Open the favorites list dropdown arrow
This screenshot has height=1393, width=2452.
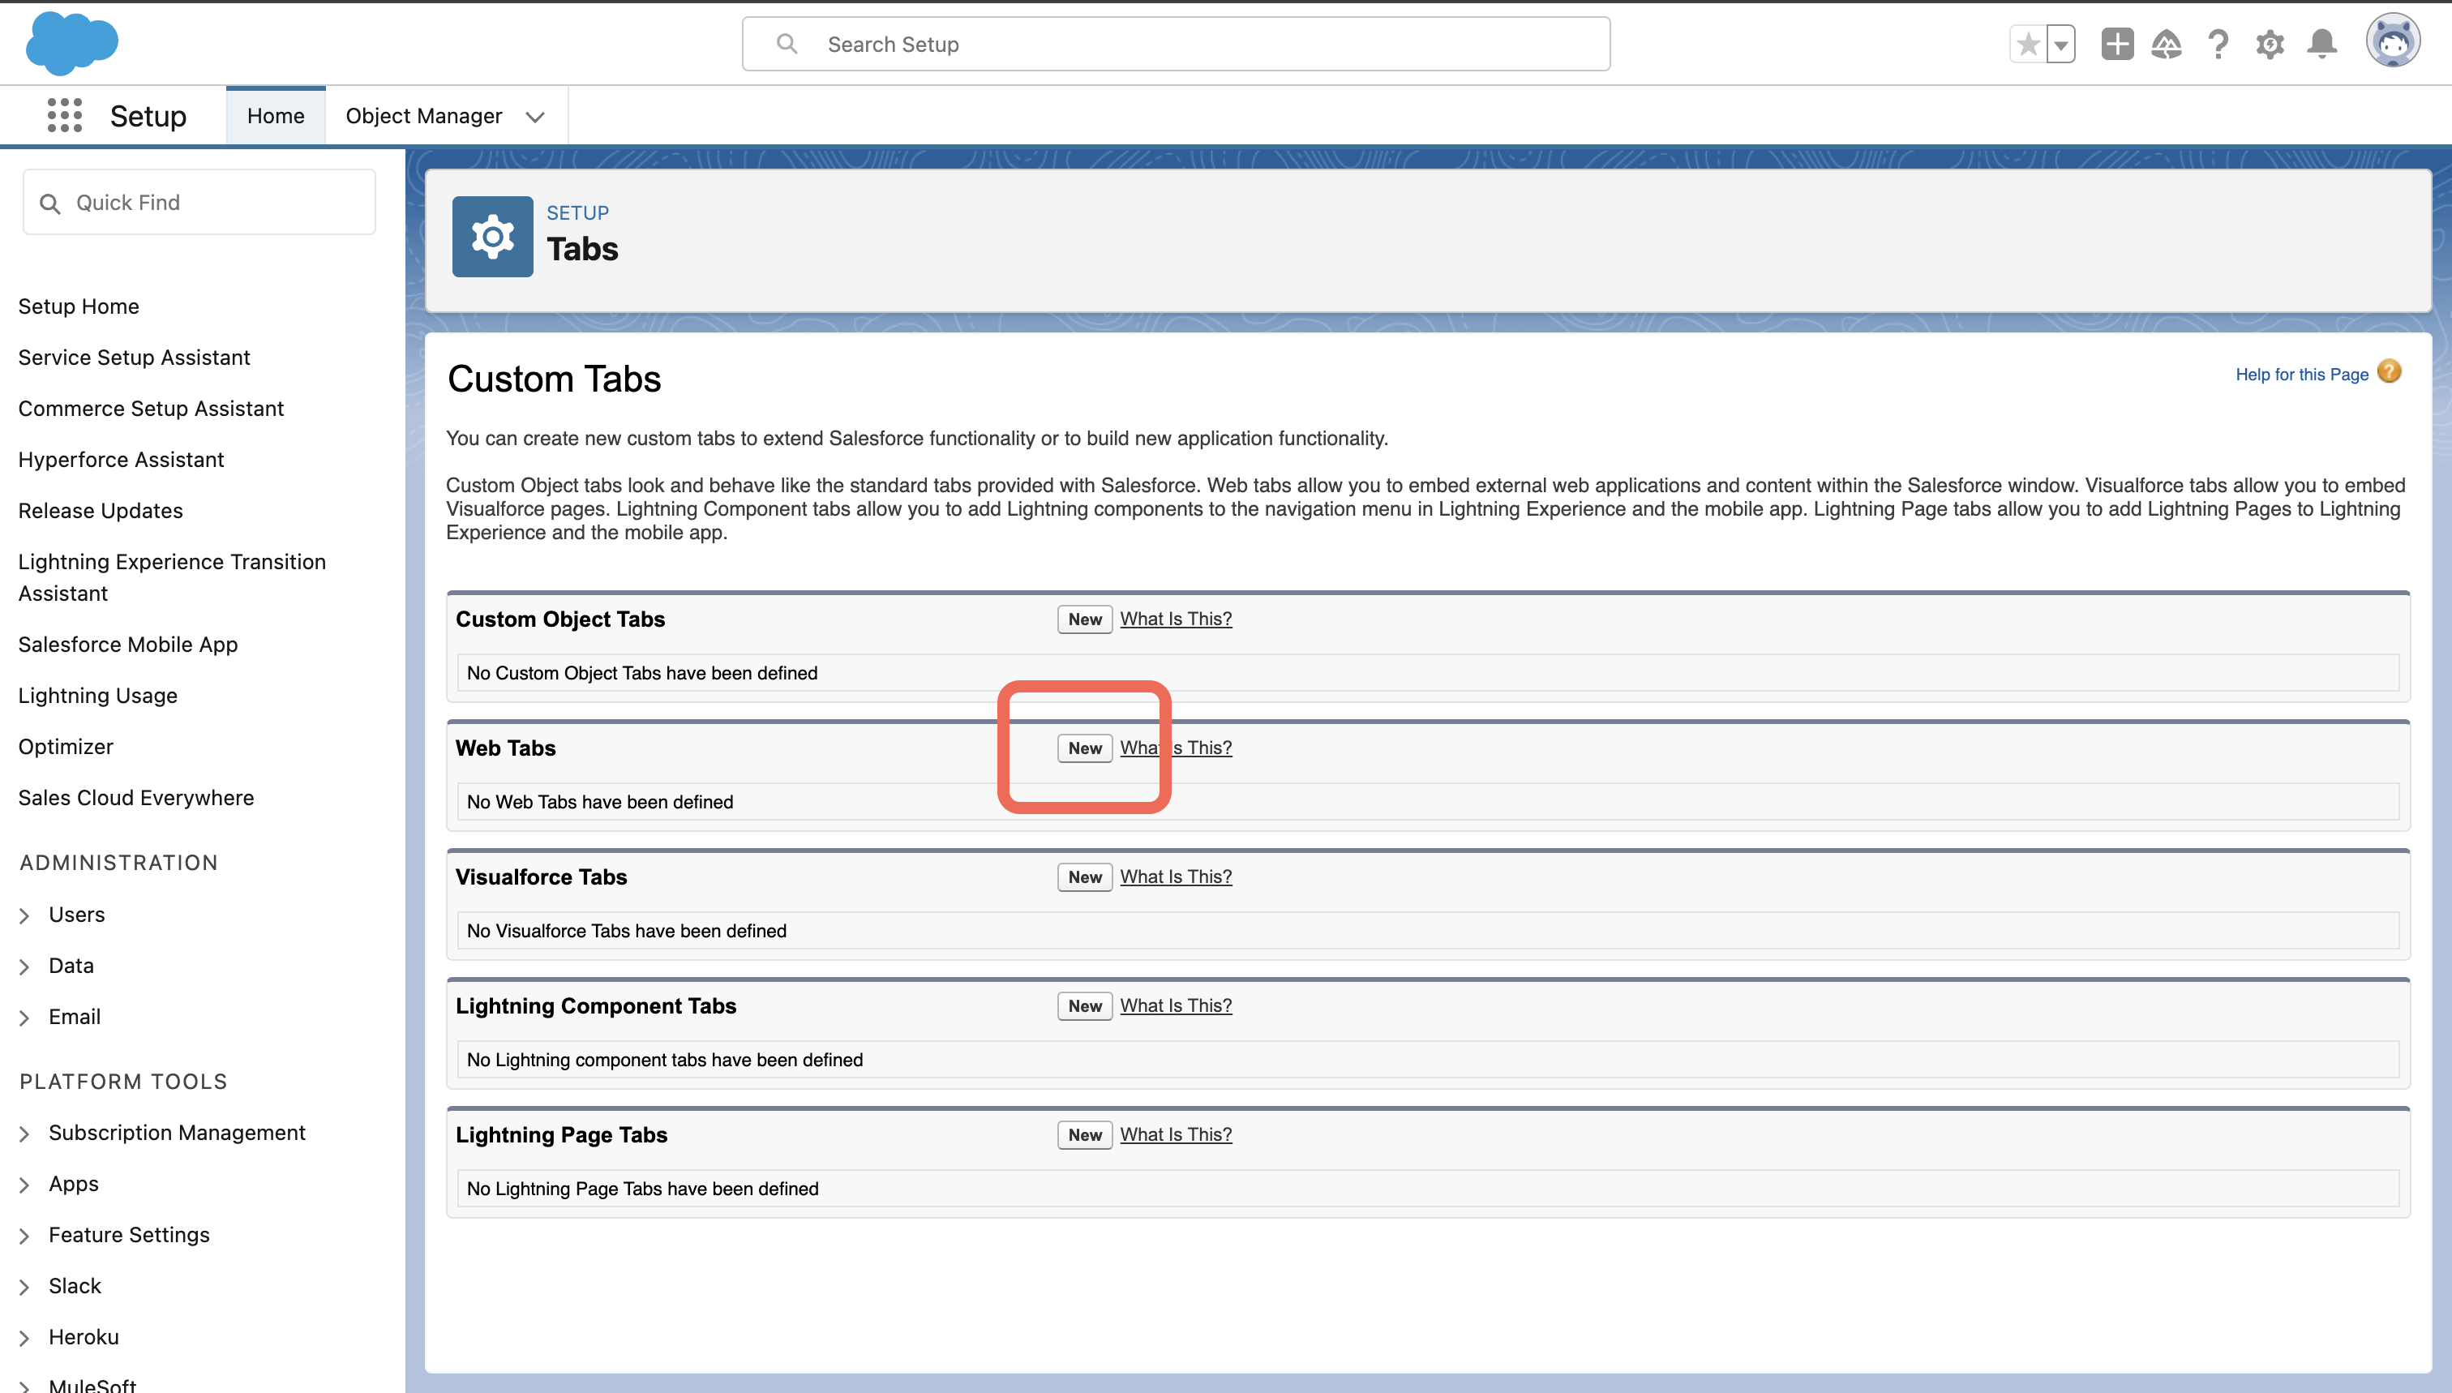click(2060, 44)
